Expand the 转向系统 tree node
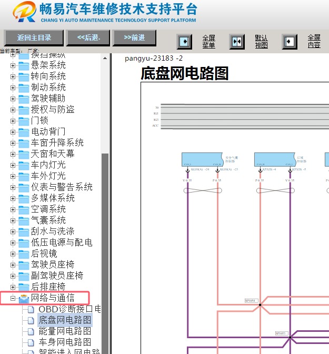The height and width of the screenshot is (354, 329). 13,76
